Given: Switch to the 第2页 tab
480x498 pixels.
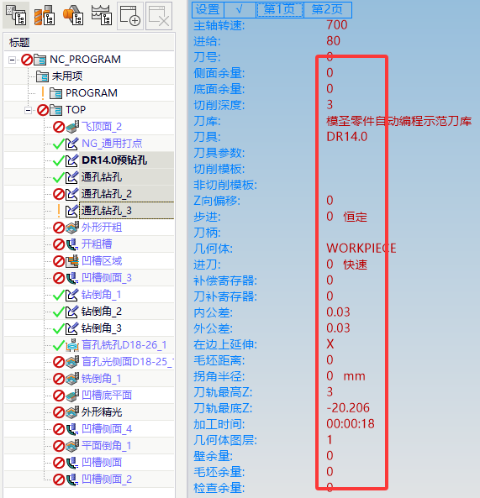Looking at the screenshot, I should [x=327, y=9].
